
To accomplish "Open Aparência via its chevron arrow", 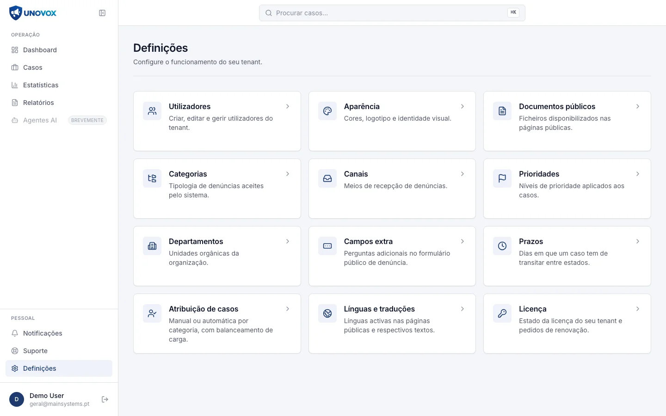I will pos(462,106).
